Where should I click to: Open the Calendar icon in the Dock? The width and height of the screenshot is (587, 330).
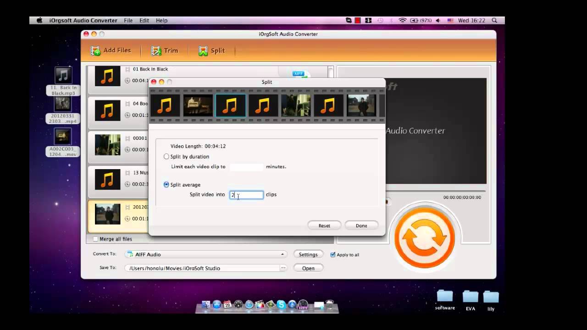tap(227, 305)
